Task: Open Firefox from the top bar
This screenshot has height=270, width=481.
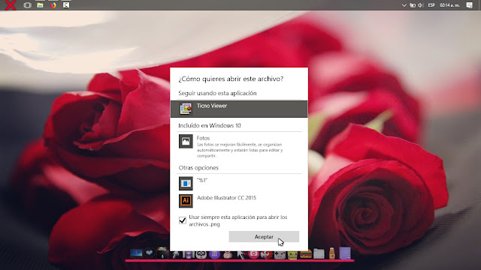Action: click(x=53, y=5)
